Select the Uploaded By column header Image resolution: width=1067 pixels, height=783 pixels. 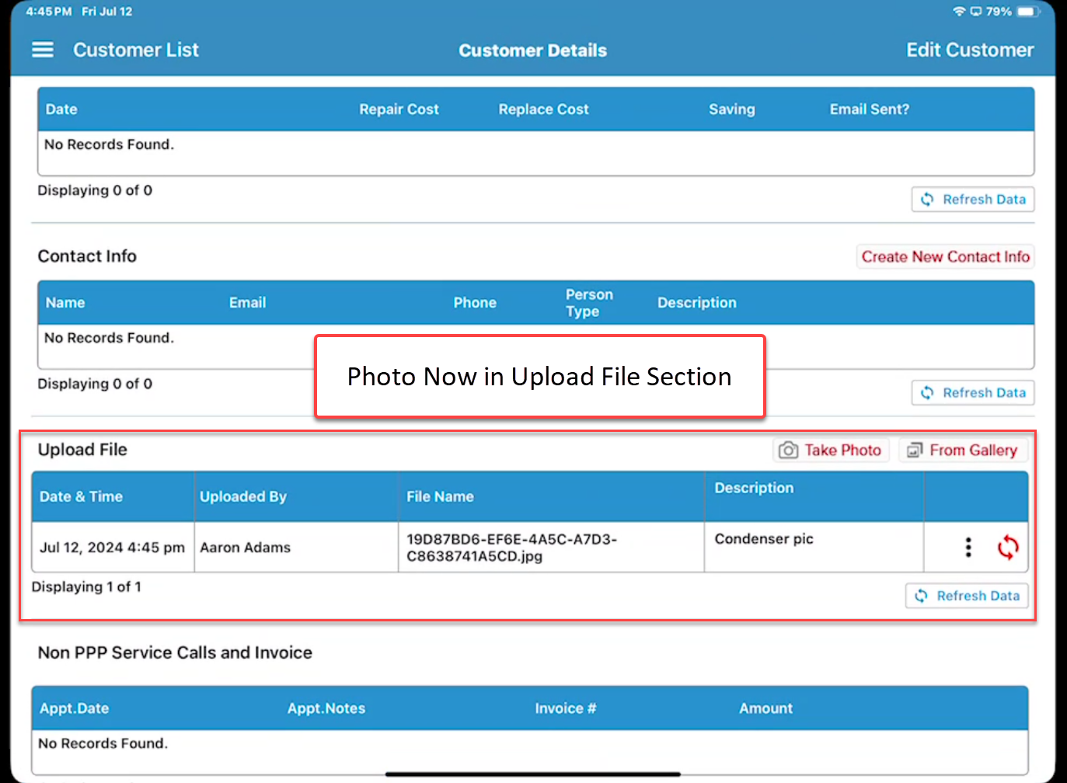[243, 496]
